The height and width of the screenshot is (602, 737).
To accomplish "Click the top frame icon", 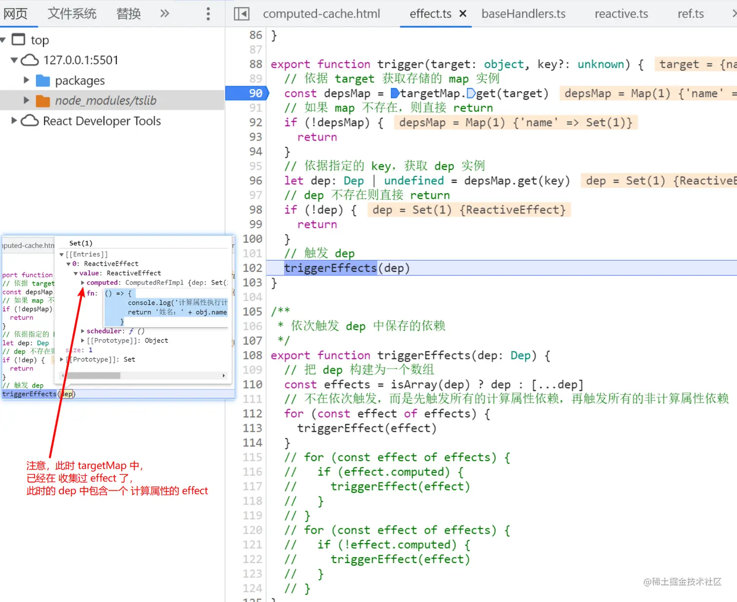I will pos(18,39).
